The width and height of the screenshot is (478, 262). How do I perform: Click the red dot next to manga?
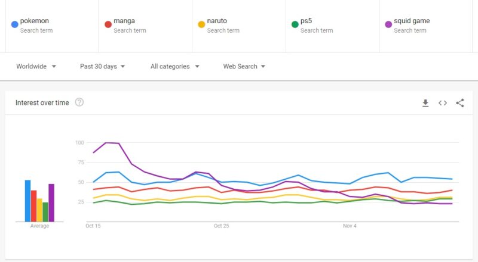(x=108, y=24)
